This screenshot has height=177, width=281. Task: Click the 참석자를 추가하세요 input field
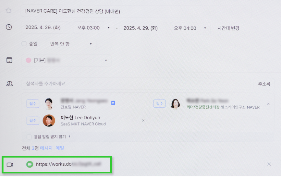pos(136,84)
